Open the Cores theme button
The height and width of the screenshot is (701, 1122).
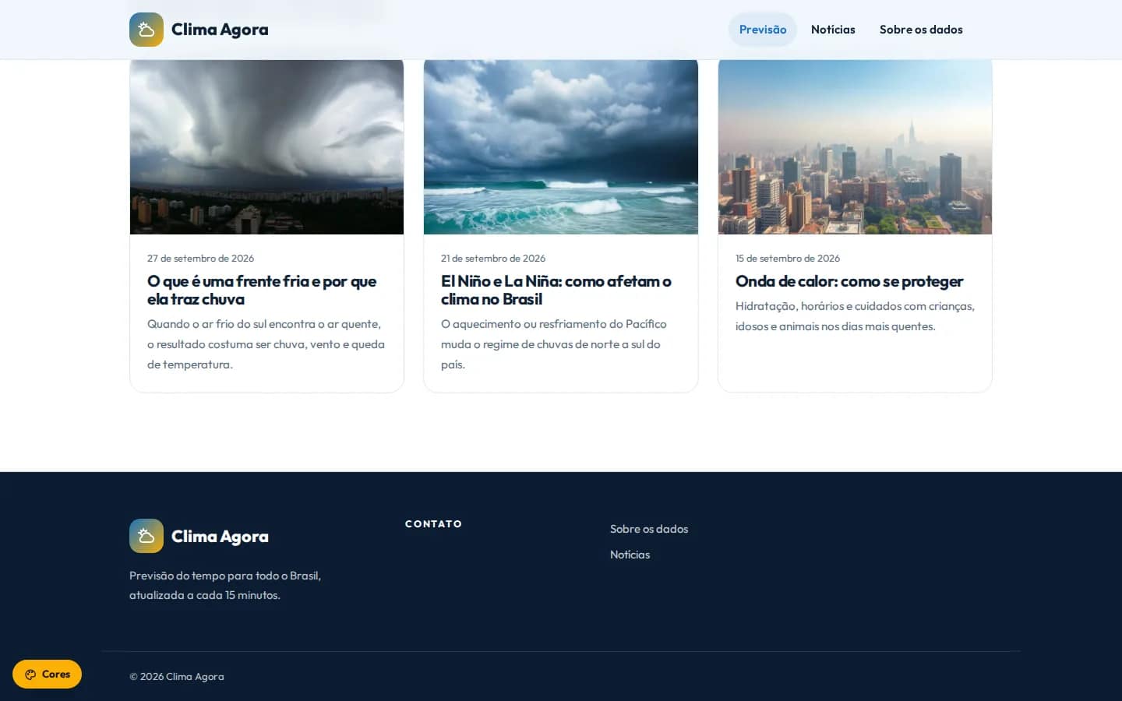[x=47, y=675]
